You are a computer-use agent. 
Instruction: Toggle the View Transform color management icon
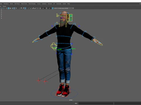pos(53,8)
